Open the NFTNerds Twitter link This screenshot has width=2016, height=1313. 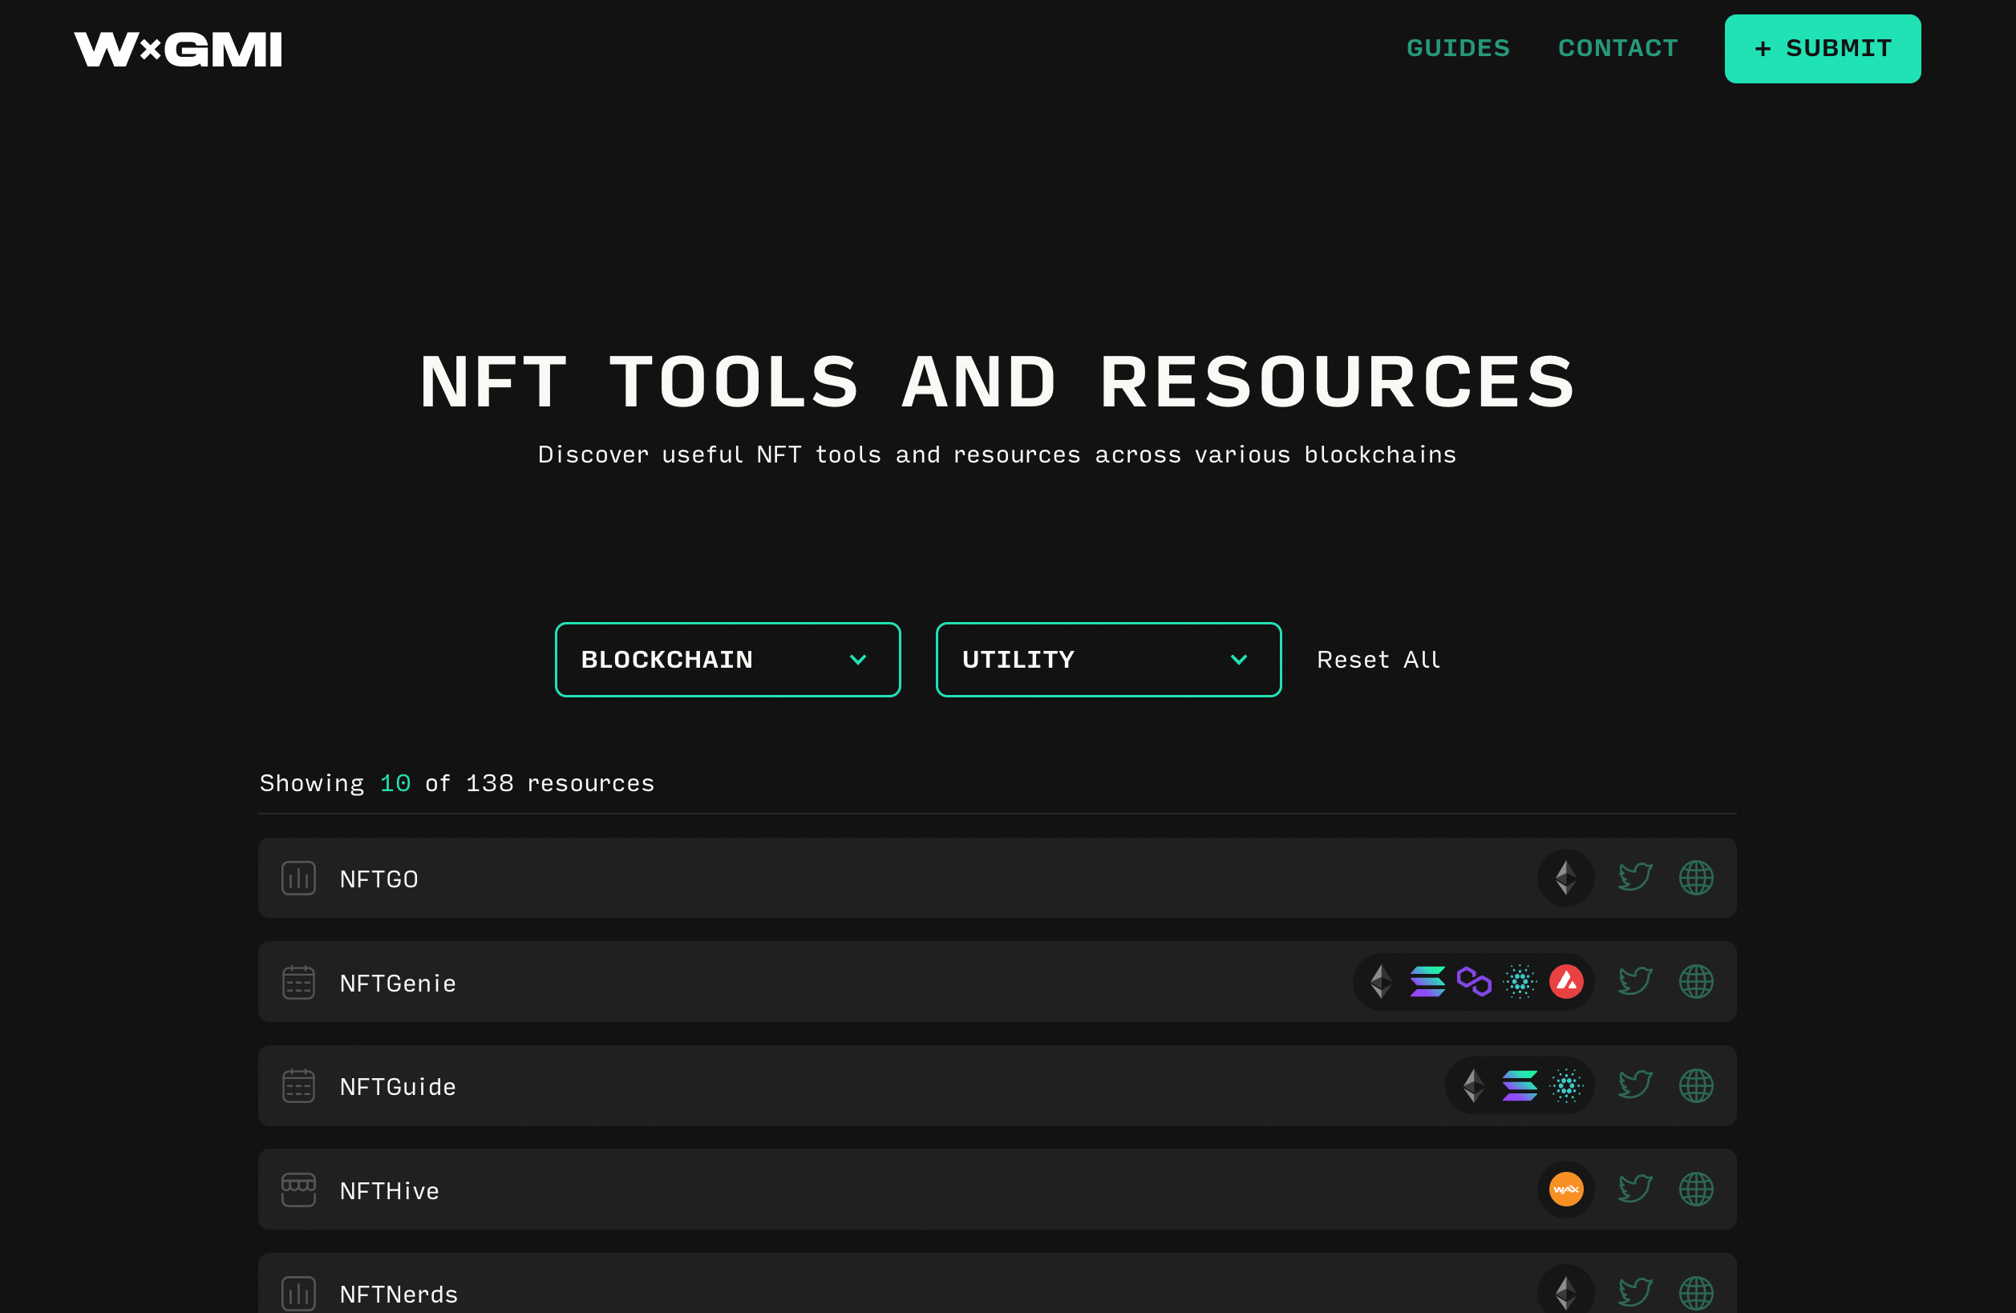point(1635,1293)
